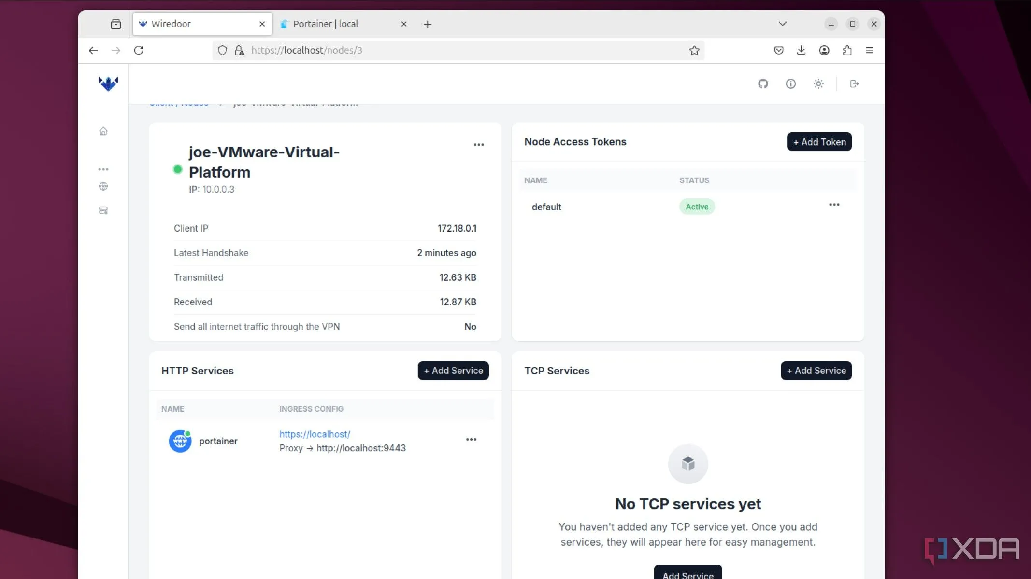Image resolution: width=1031 pixels, height=579 pixels.
Task: Click the Wiredoor logo in sidebar
Action: pos(108,83)
